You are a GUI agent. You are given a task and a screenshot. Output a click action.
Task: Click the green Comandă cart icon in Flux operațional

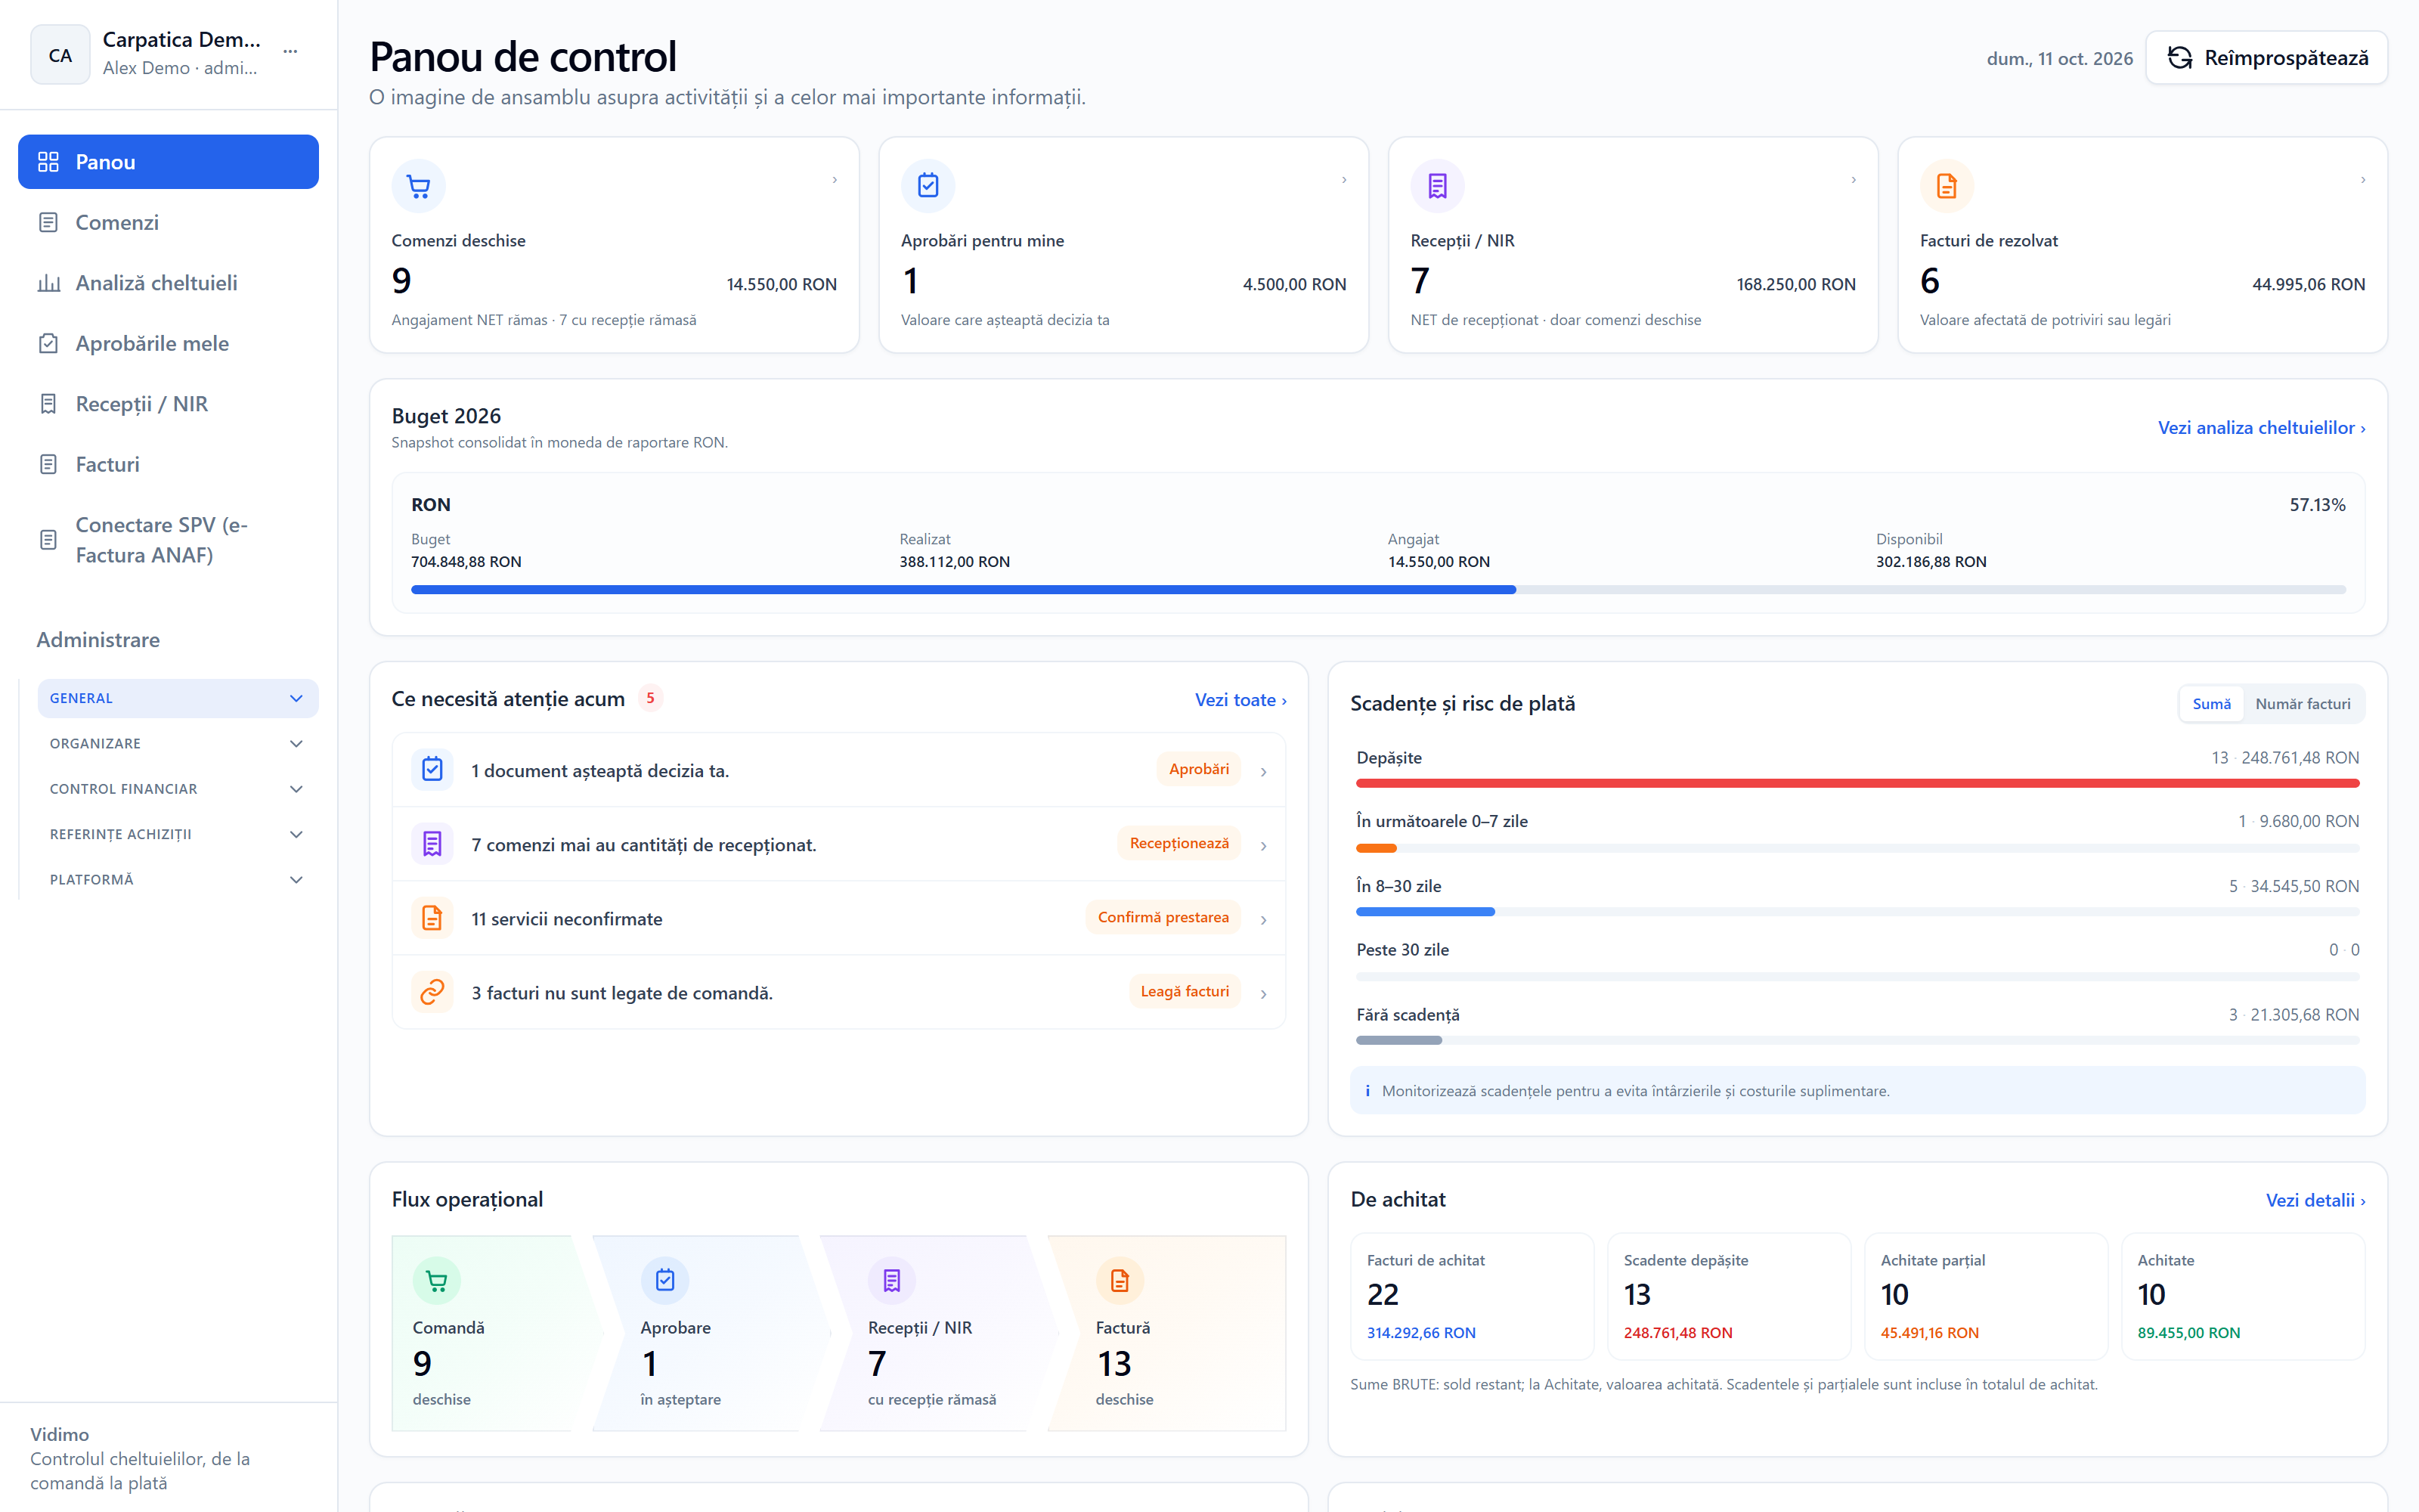point(437,1280)
